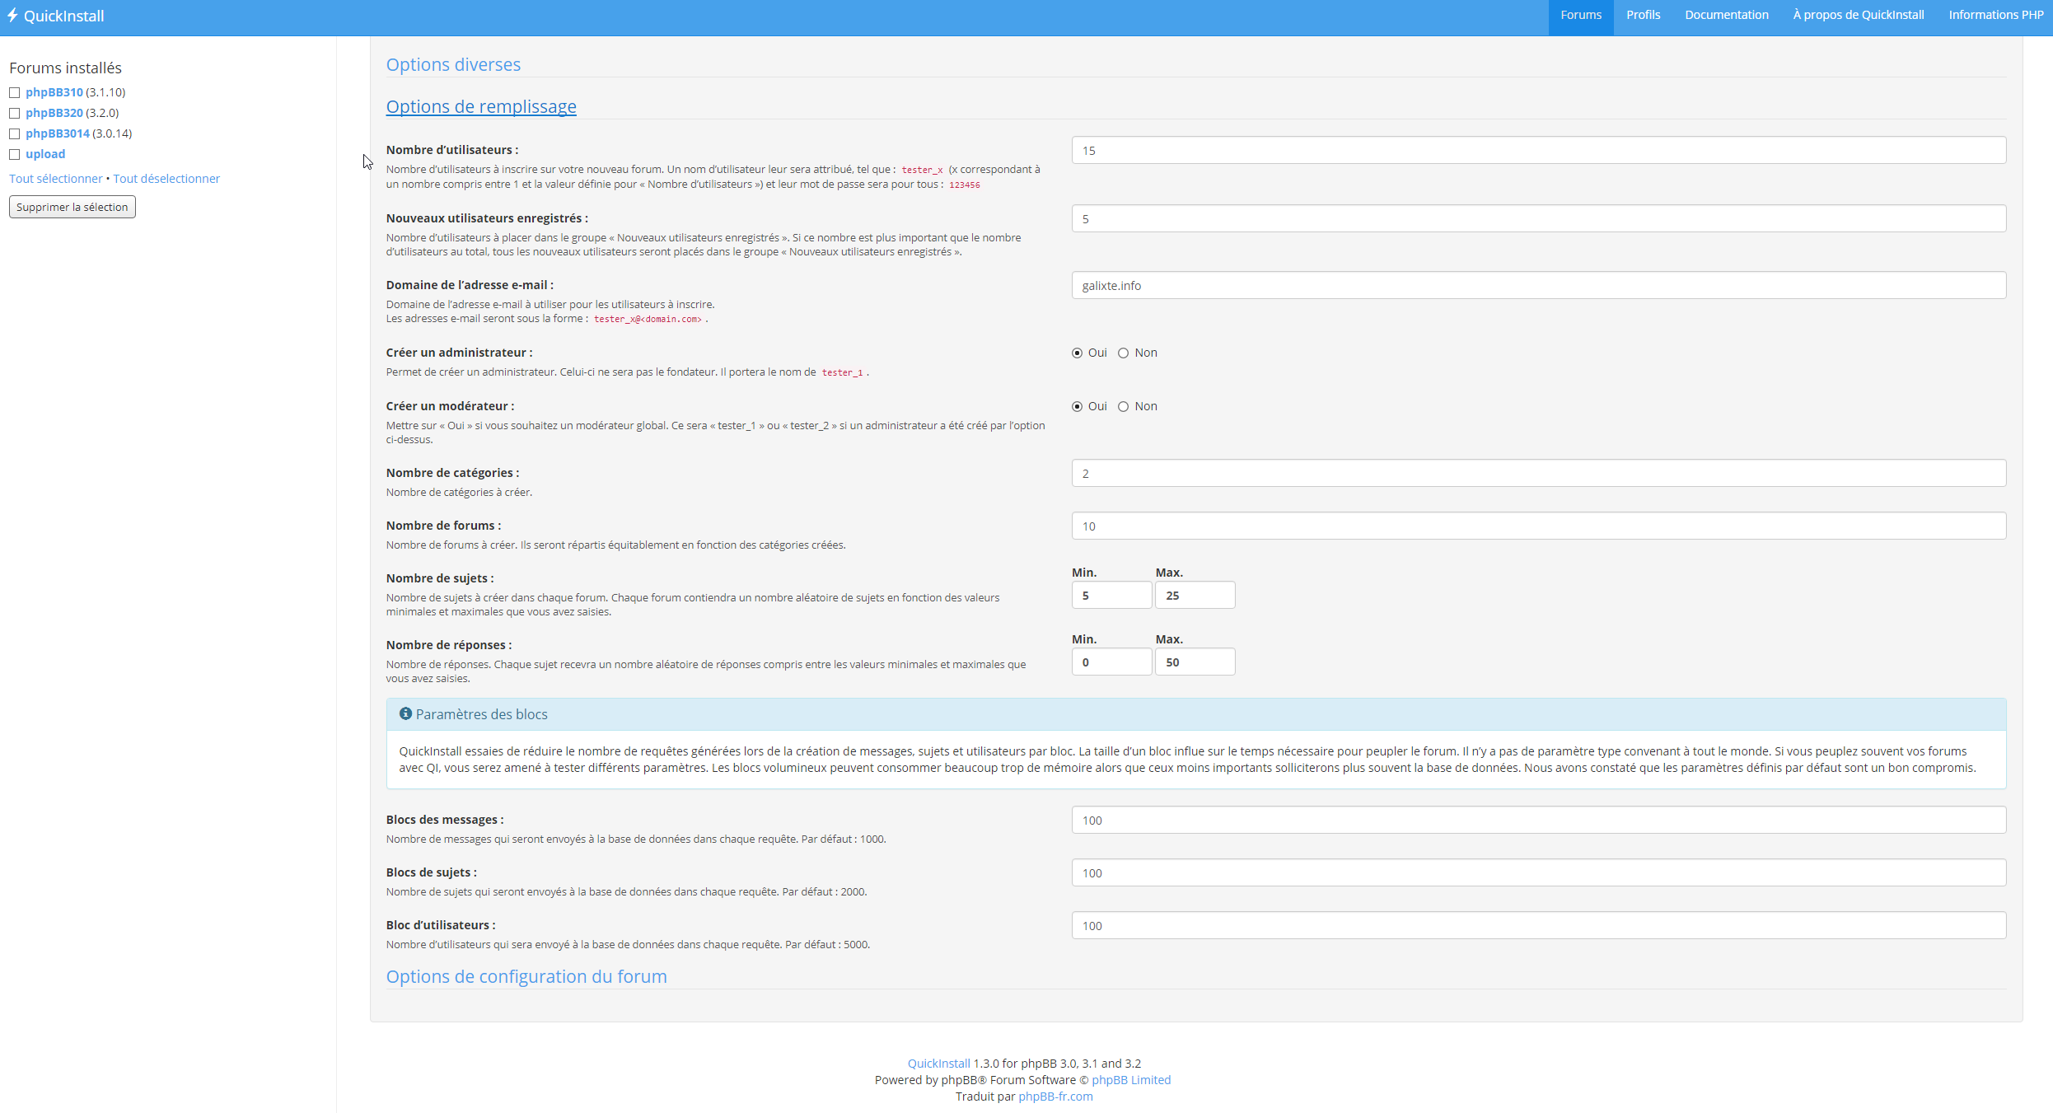
Task: Focus the Nombre d'utilisateurs input field
Action: pyautogui.click(x=1538, y=151)
